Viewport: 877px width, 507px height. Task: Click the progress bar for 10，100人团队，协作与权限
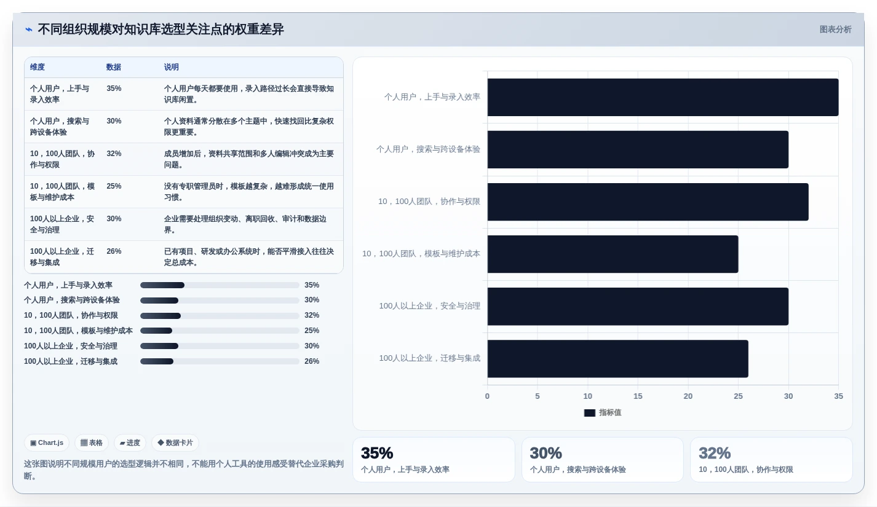pyautogui.click(x=220, y=316)
